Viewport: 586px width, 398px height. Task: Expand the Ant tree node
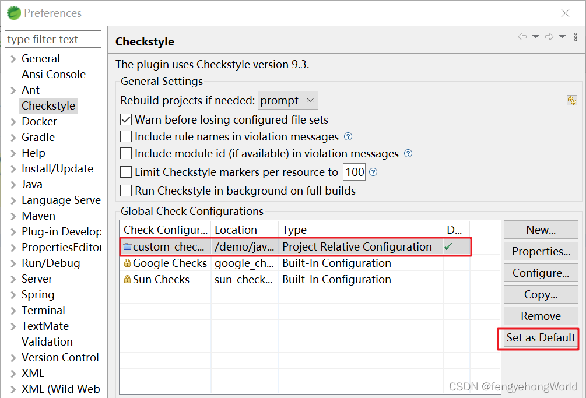(x=13, y=90)
